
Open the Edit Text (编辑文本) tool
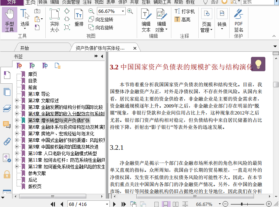146,21
